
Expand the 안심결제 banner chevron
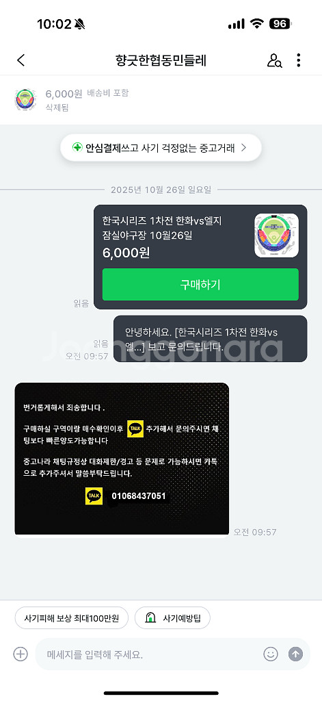(243, 148)
